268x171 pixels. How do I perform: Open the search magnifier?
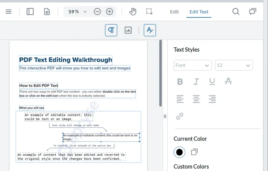pyautogui.click(x=236, y=12)
